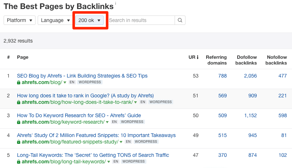Click lock icon on keyword-research URL
Screen dimensions: 292x168
(18, 122)
